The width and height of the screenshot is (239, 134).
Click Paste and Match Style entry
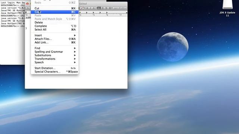pyautogui.click(x=55, y=19)
